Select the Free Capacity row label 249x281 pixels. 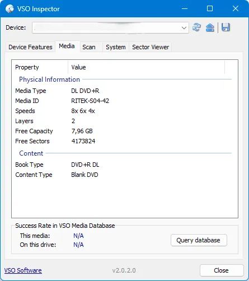point(34,131)
